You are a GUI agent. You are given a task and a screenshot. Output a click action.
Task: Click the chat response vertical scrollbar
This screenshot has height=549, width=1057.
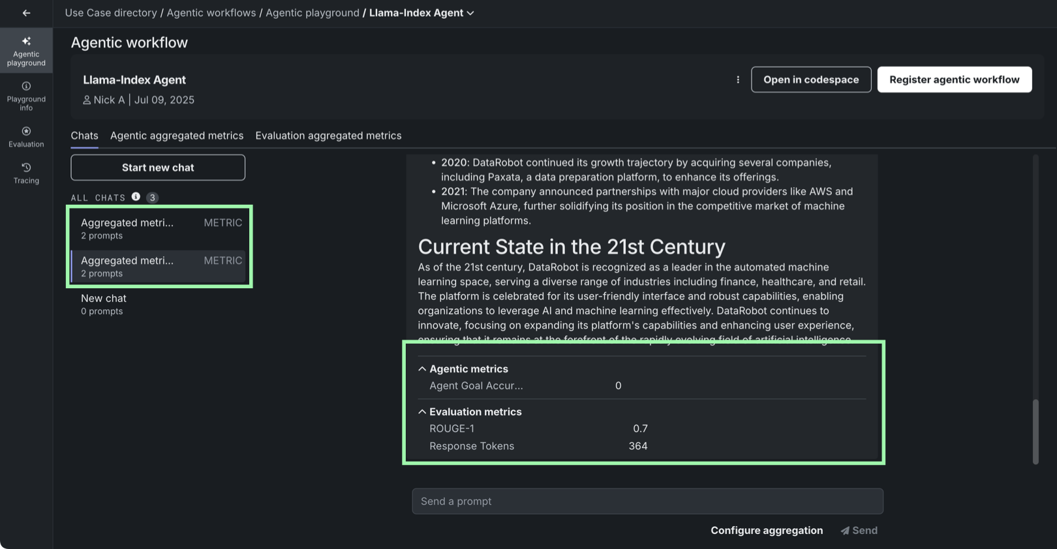1035,432
